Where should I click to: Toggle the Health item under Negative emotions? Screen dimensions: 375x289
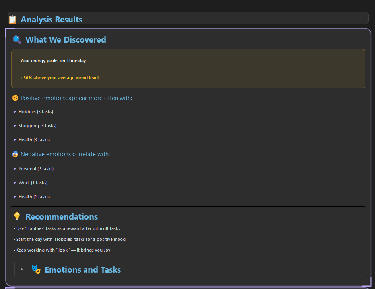click(34, 197)
